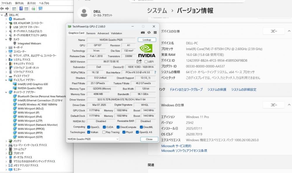Toggle the CUDA checkbox
The height and width of the screenshot is (173, 292).
point(104,127)
